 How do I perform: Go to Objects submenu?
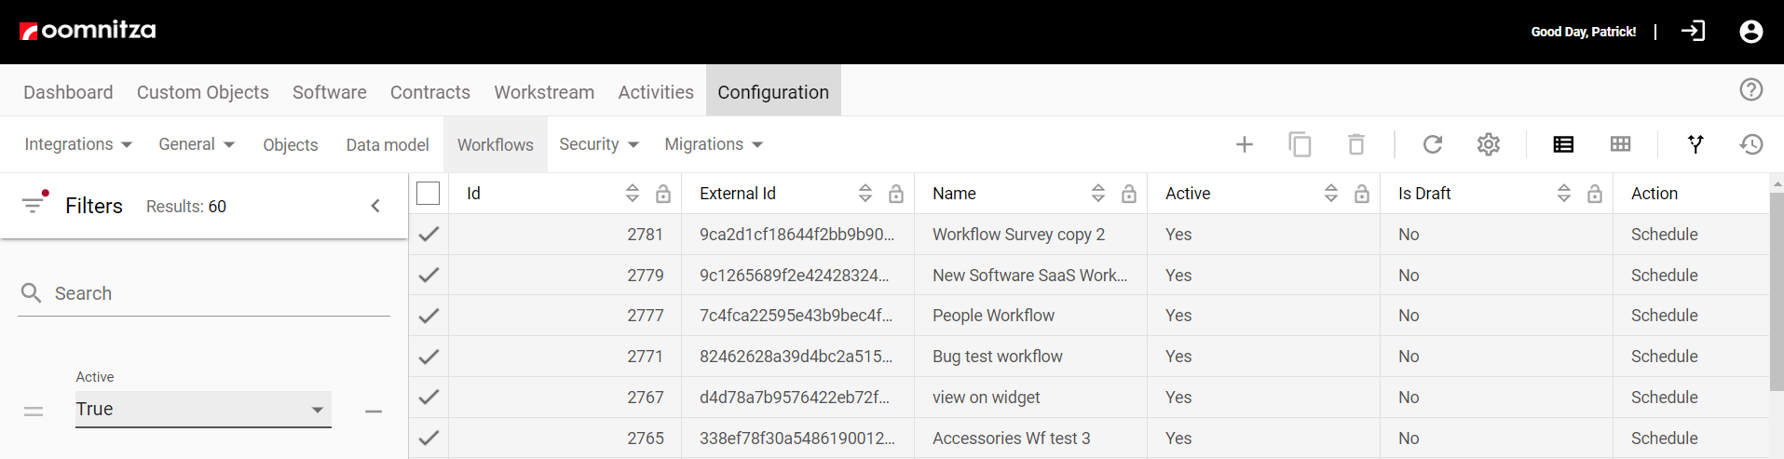coord(291,145)
